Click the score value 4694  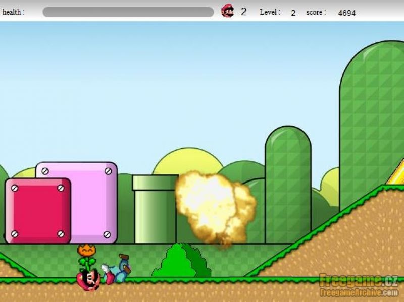coord(346,13)
